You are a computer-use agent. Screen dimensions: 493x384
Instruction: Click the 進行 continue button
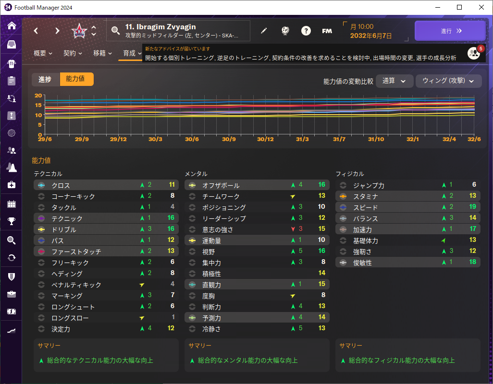[450, 31]
